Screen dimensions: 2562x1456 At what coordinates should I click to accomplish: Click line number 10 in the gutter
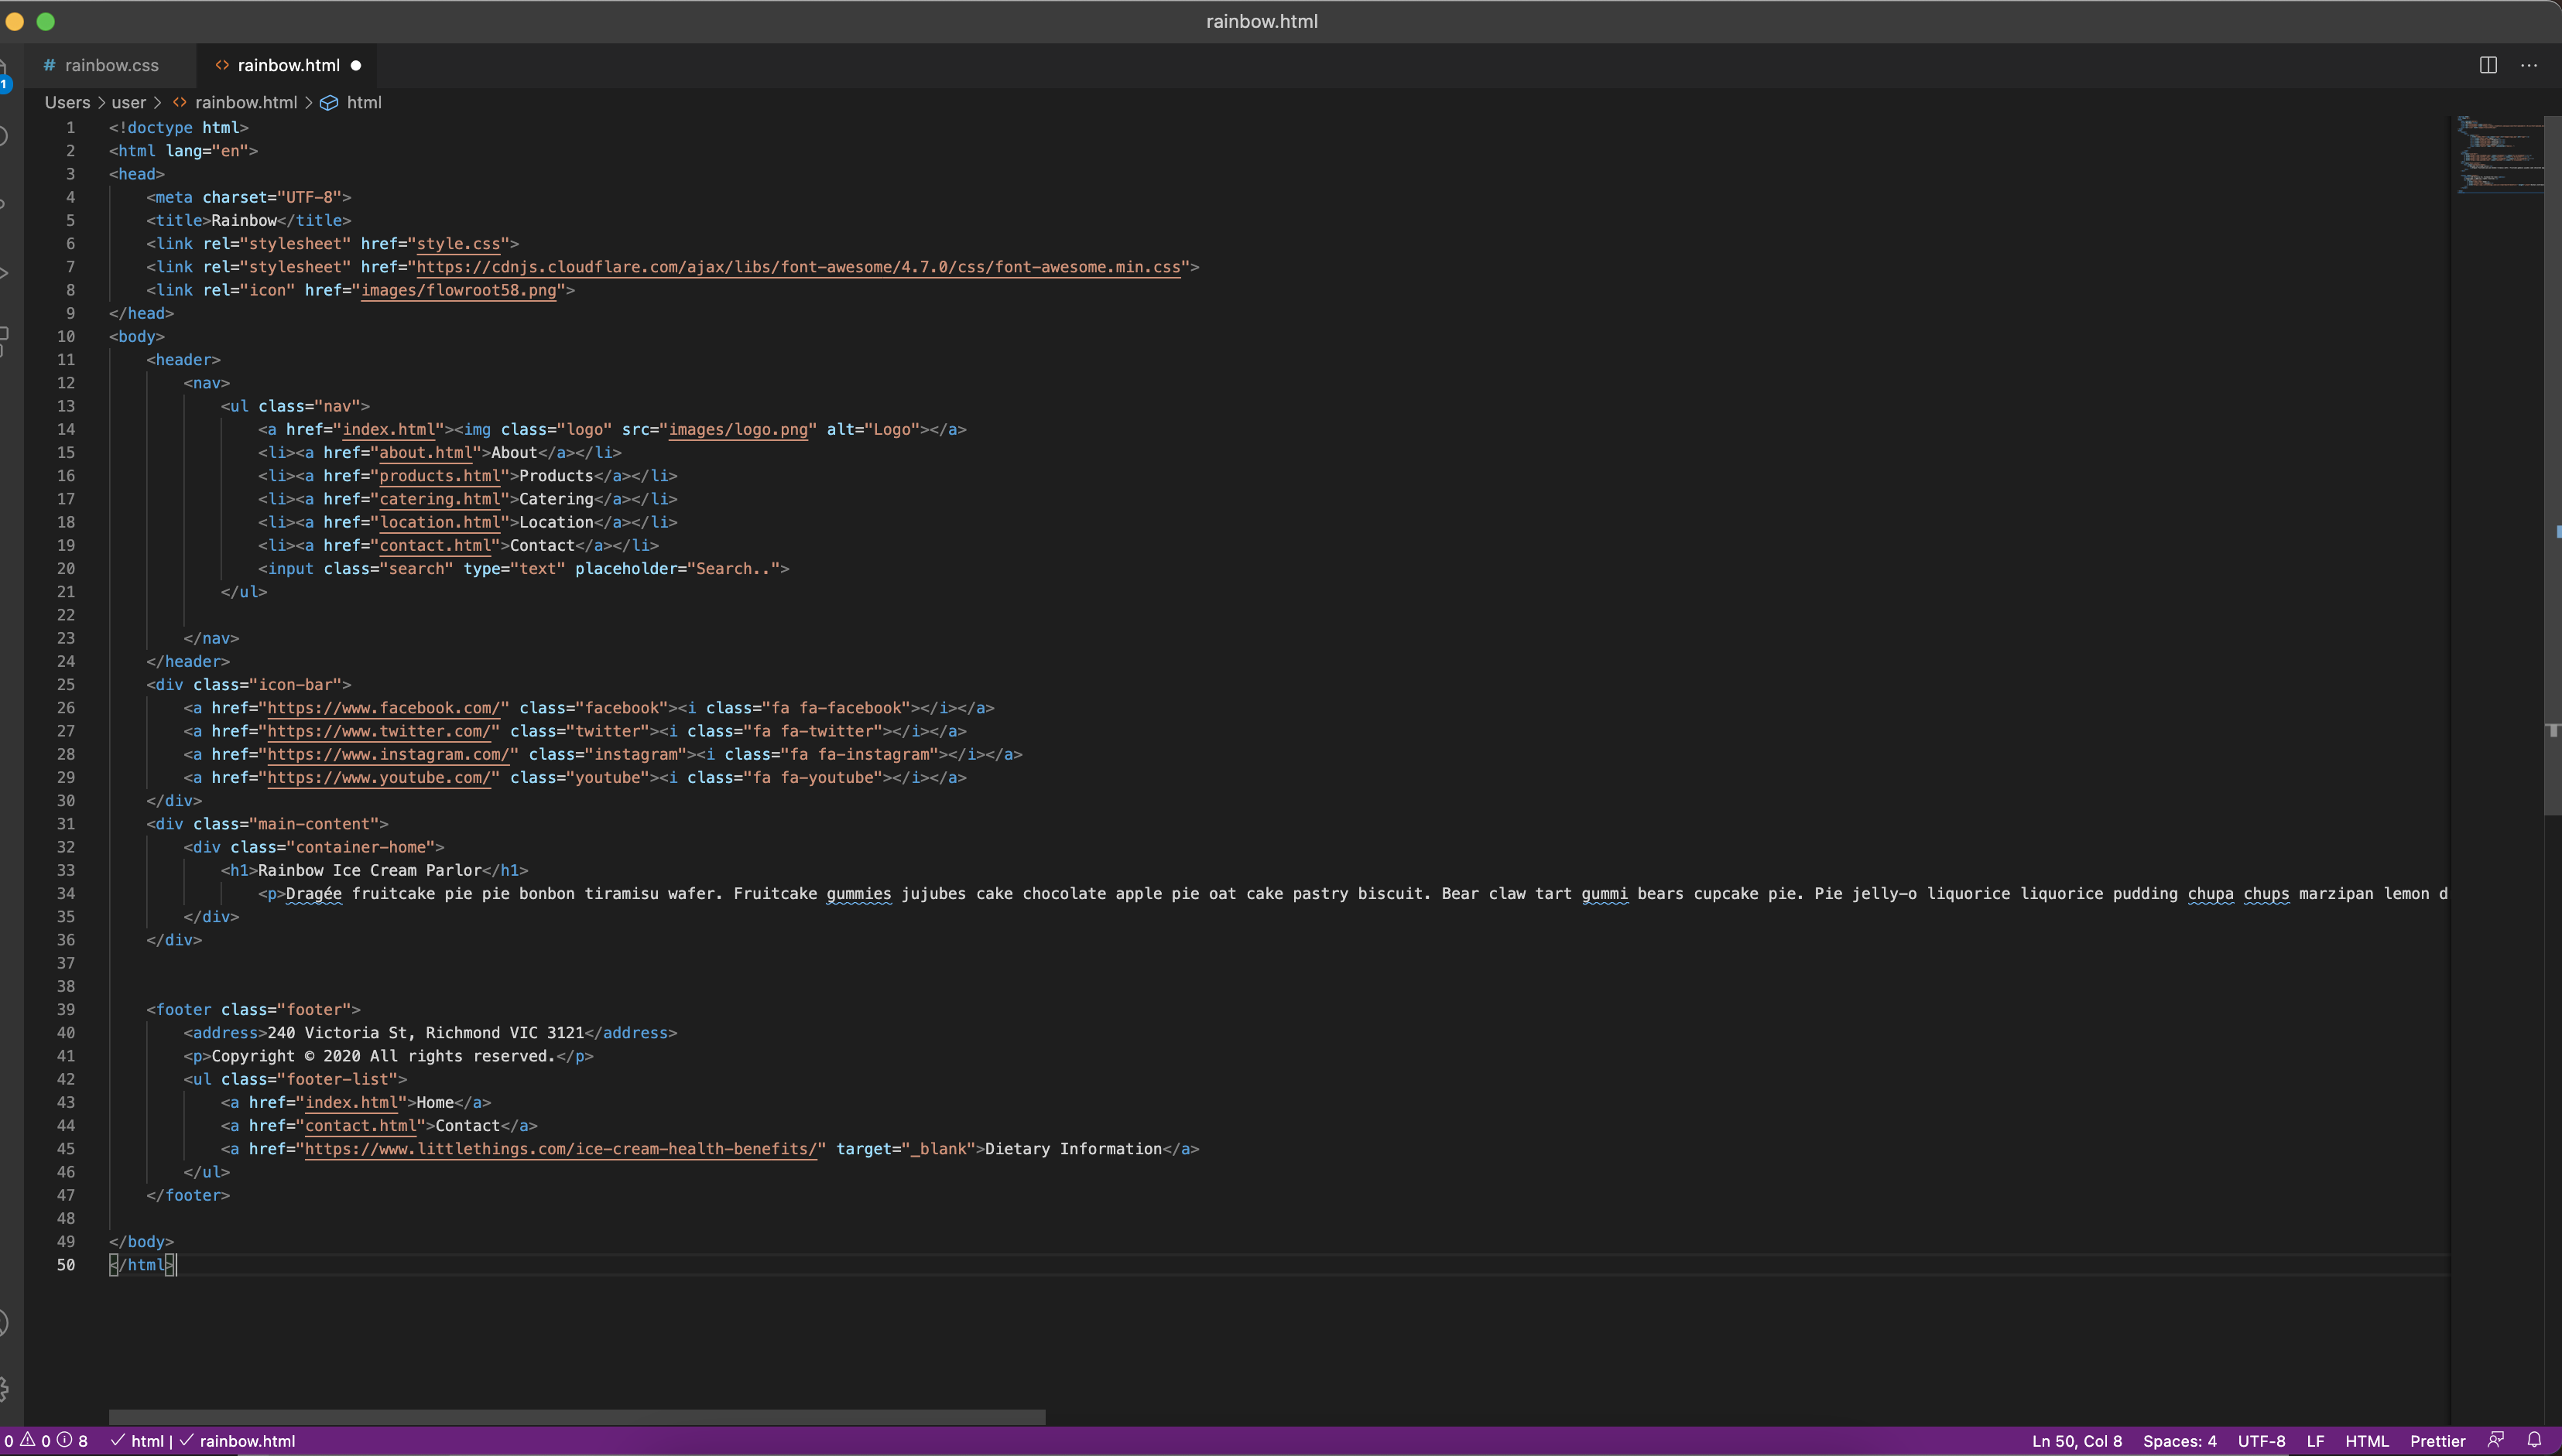click(x=66, y=336)
